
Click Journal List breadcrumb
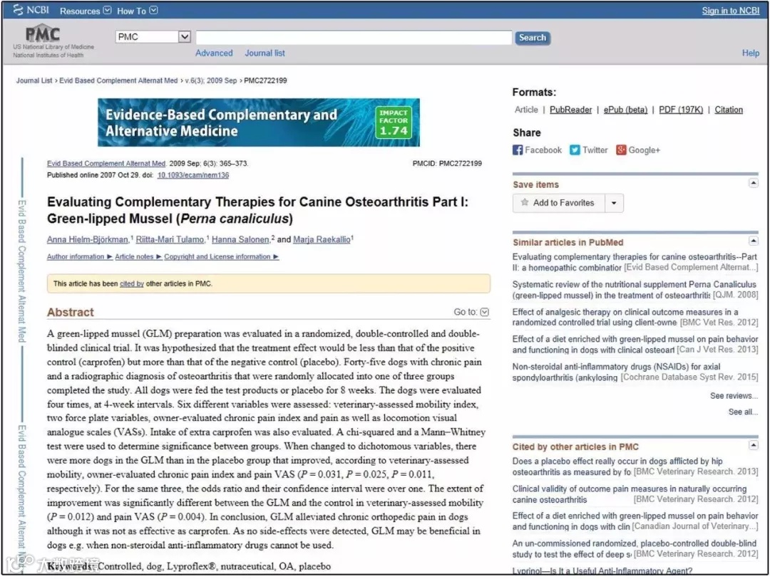(x=34, y=80)
